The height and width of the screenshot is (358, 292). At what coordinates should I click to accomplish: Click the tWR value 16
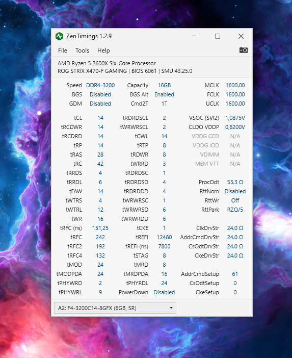point(100,219)
